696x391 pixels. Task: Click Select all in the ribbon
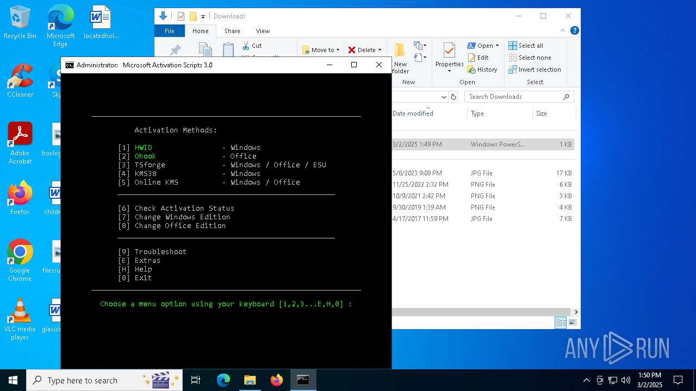[x=526, y=46]
